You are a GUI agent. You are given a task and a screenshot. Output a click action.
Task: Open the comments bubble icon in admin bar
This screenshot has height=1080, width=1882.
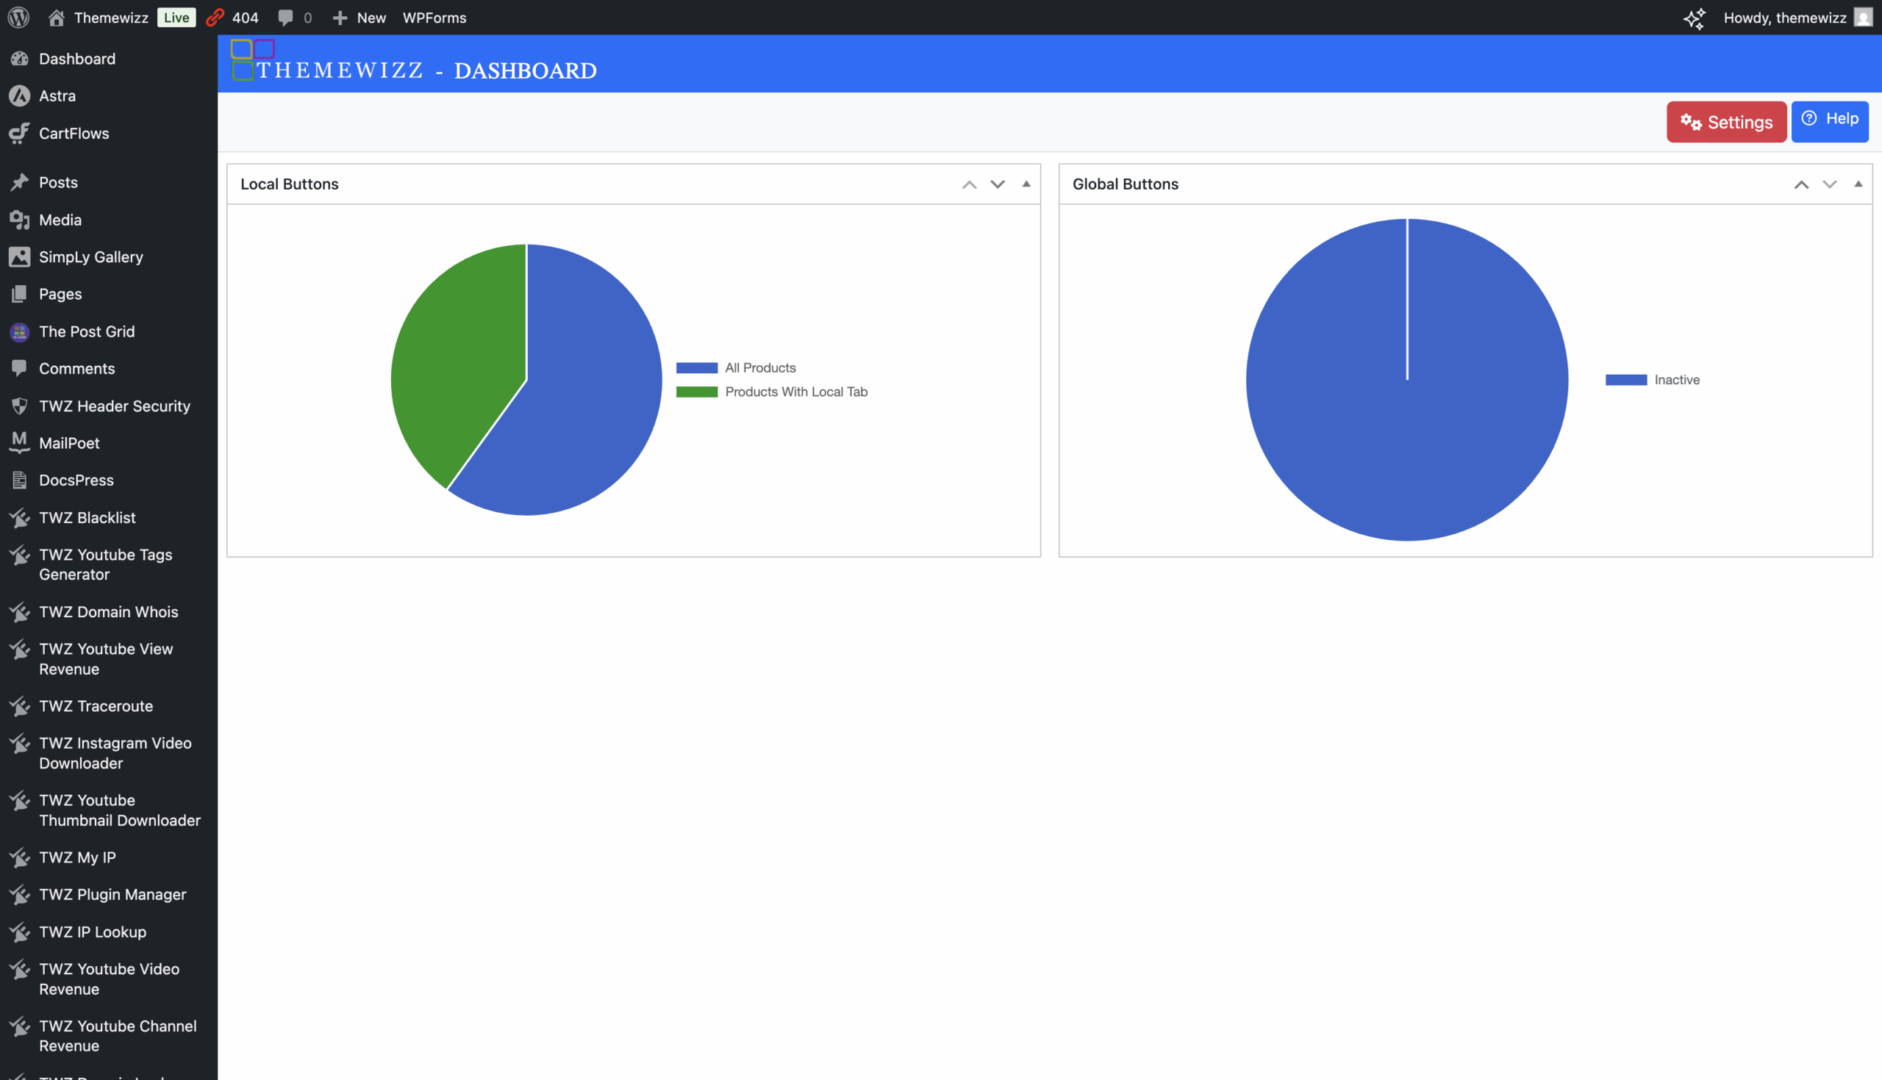286,17
